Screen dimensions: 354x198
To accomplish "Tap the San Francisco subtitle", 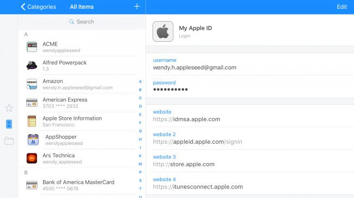I will (x=59, y=125).
